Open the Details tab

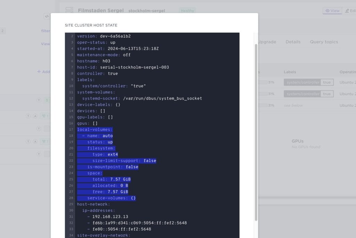tap(293, 42)
